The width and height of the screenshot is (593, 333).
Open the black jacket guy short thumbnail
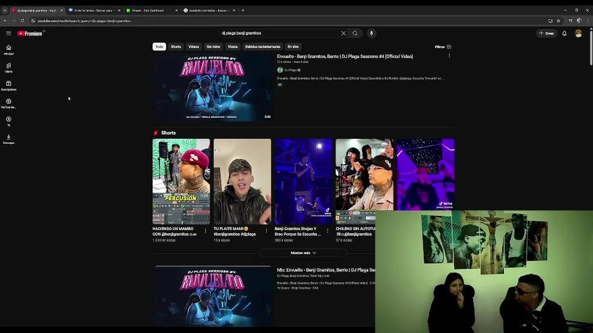coord(242,181)
